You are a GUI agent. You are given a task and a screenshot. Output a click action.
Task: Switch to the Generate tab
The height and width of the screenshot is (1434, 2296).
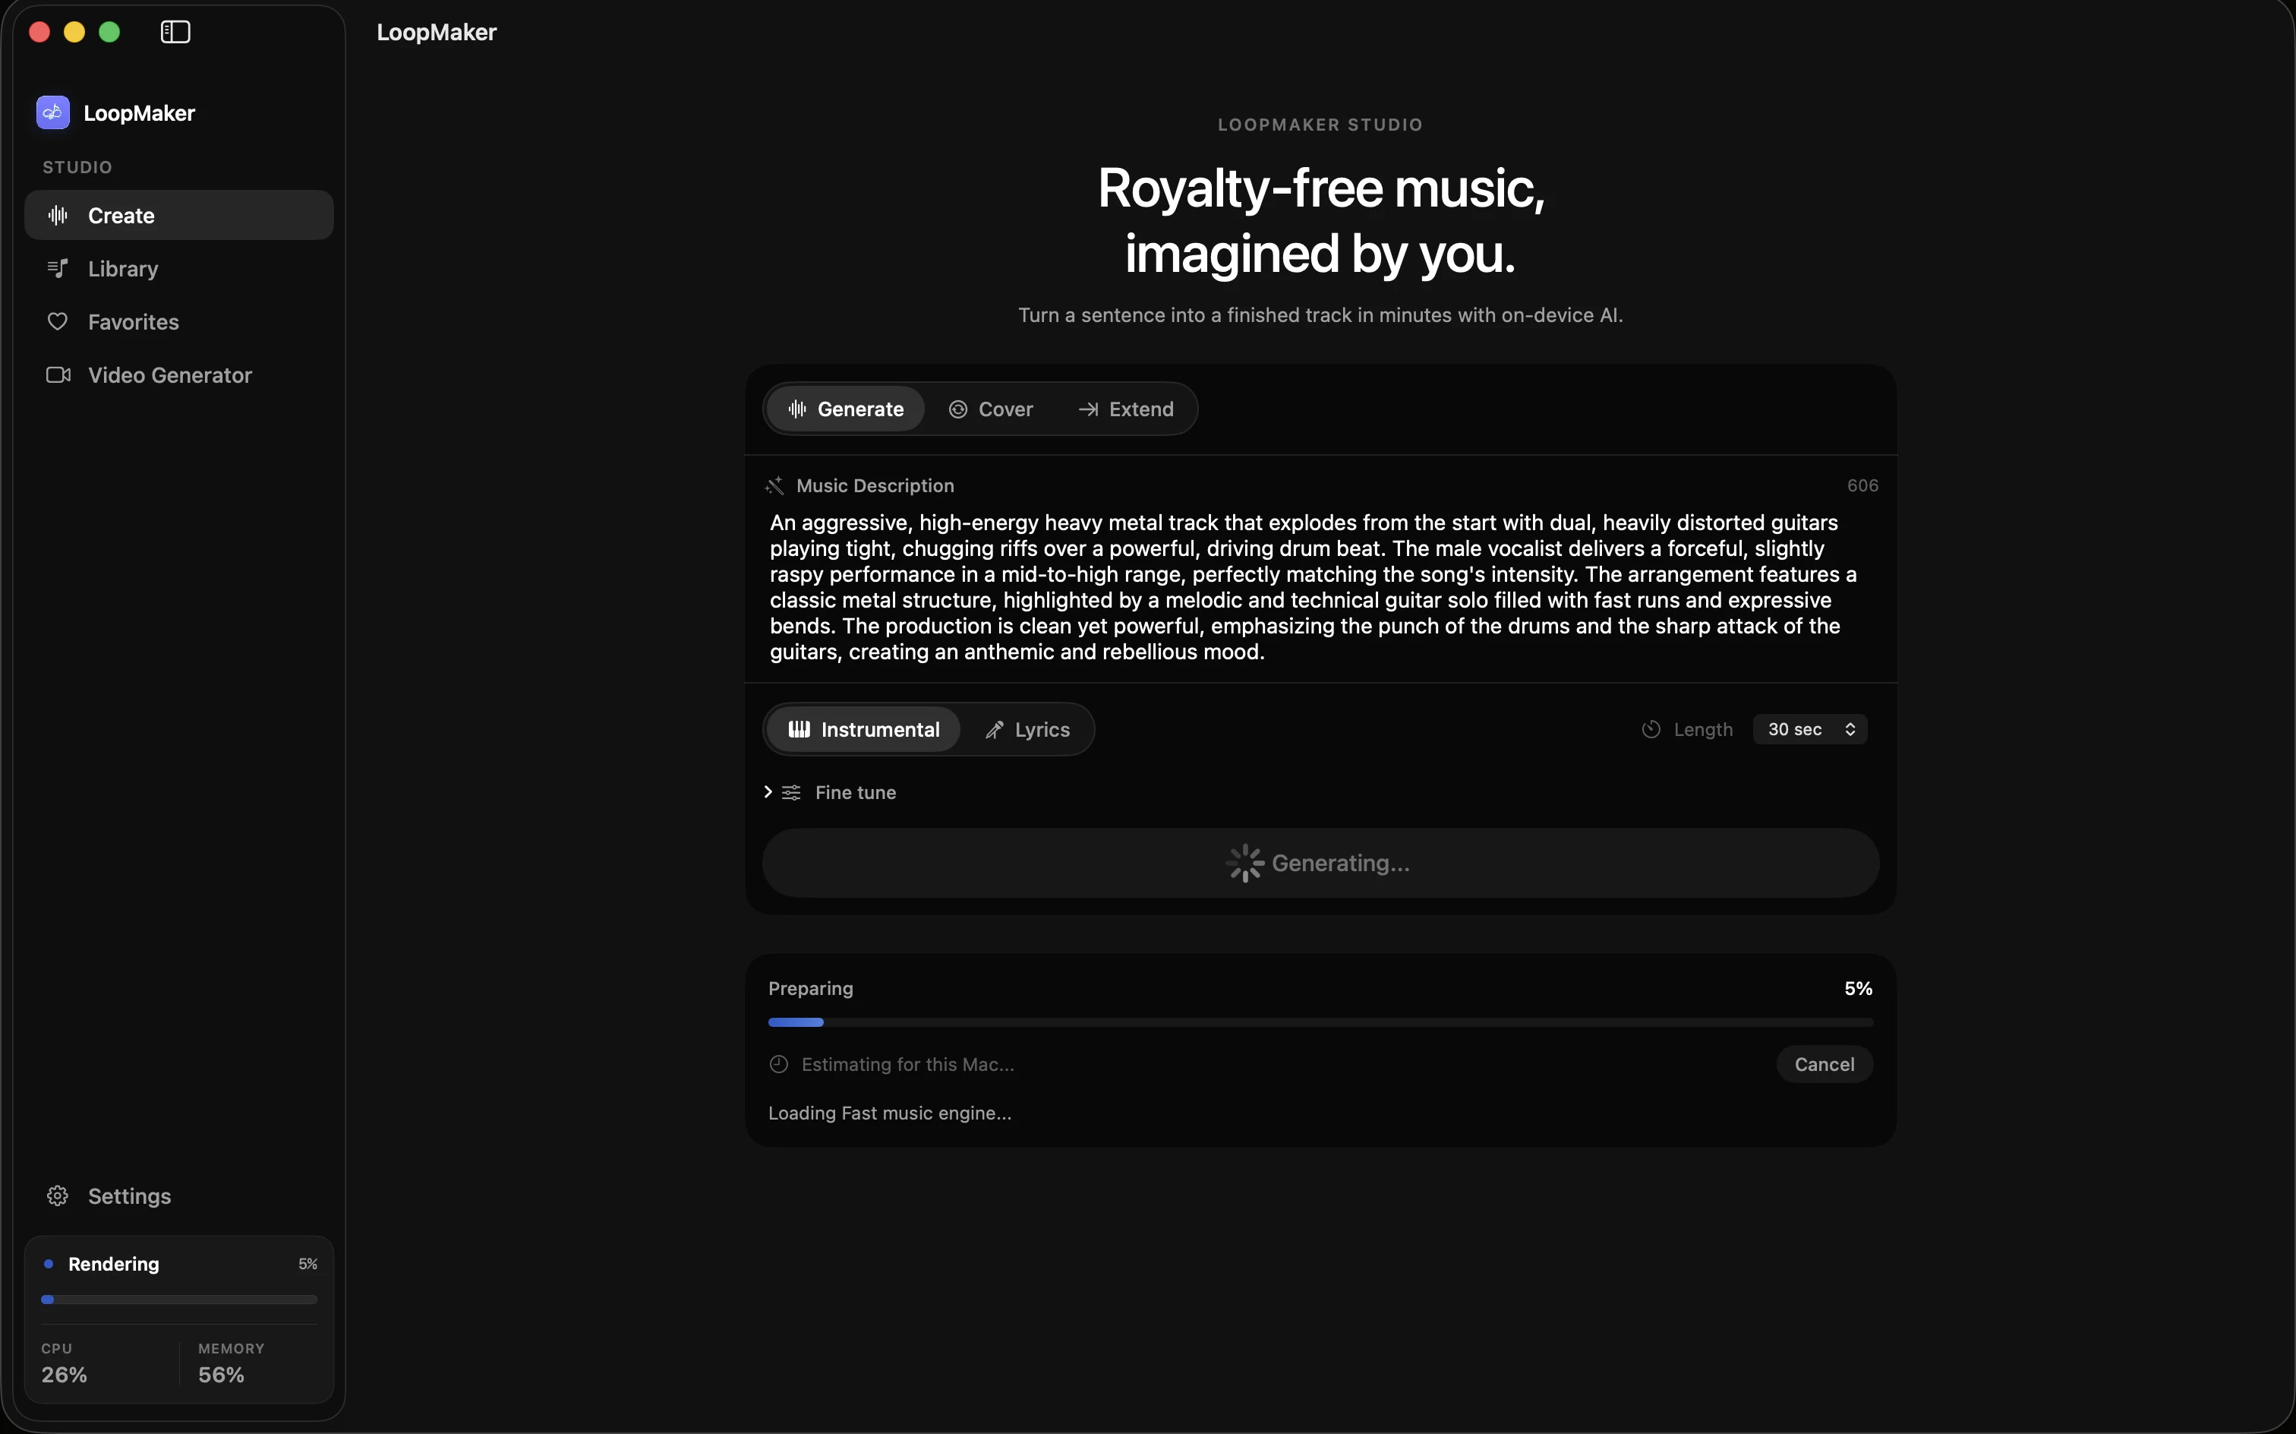click(x=846, y=409)
